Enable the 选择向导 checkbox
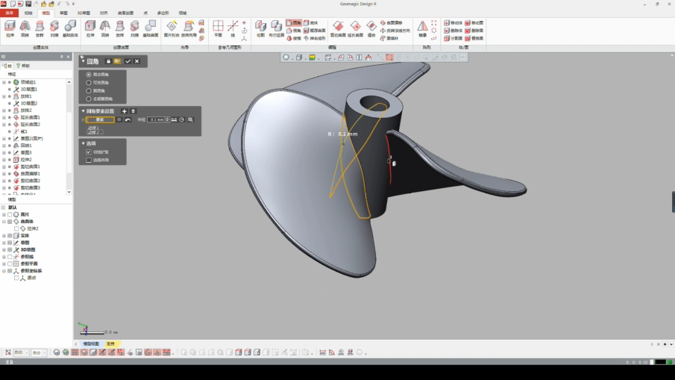Viewport: 675px width, 380px height. tap(89, 160)
